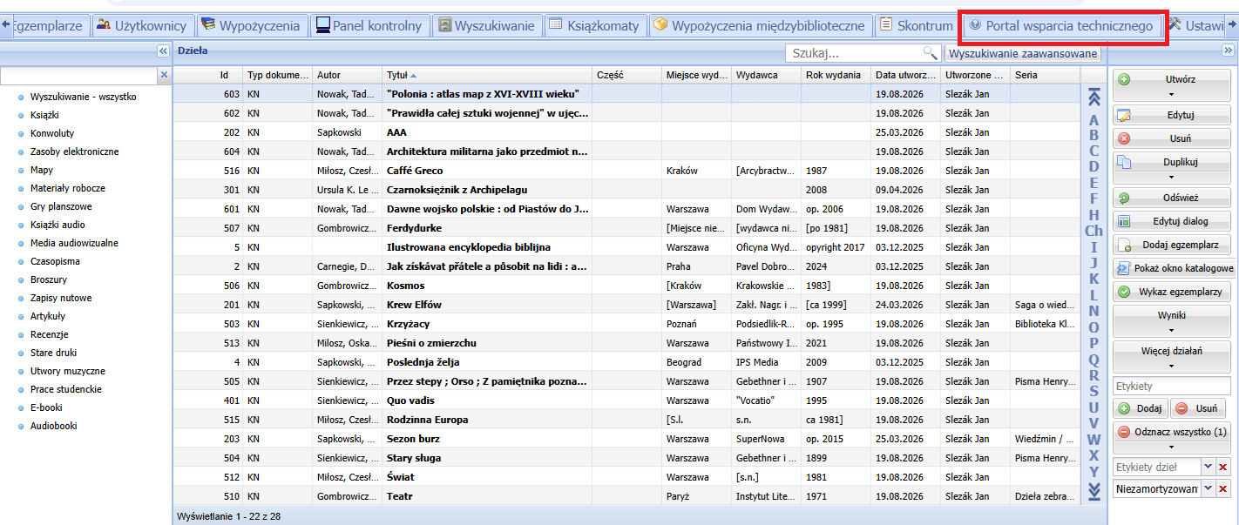1239x525 pixels.
Task: Sort by the Tytuł column header
Action: coord(487,75)
